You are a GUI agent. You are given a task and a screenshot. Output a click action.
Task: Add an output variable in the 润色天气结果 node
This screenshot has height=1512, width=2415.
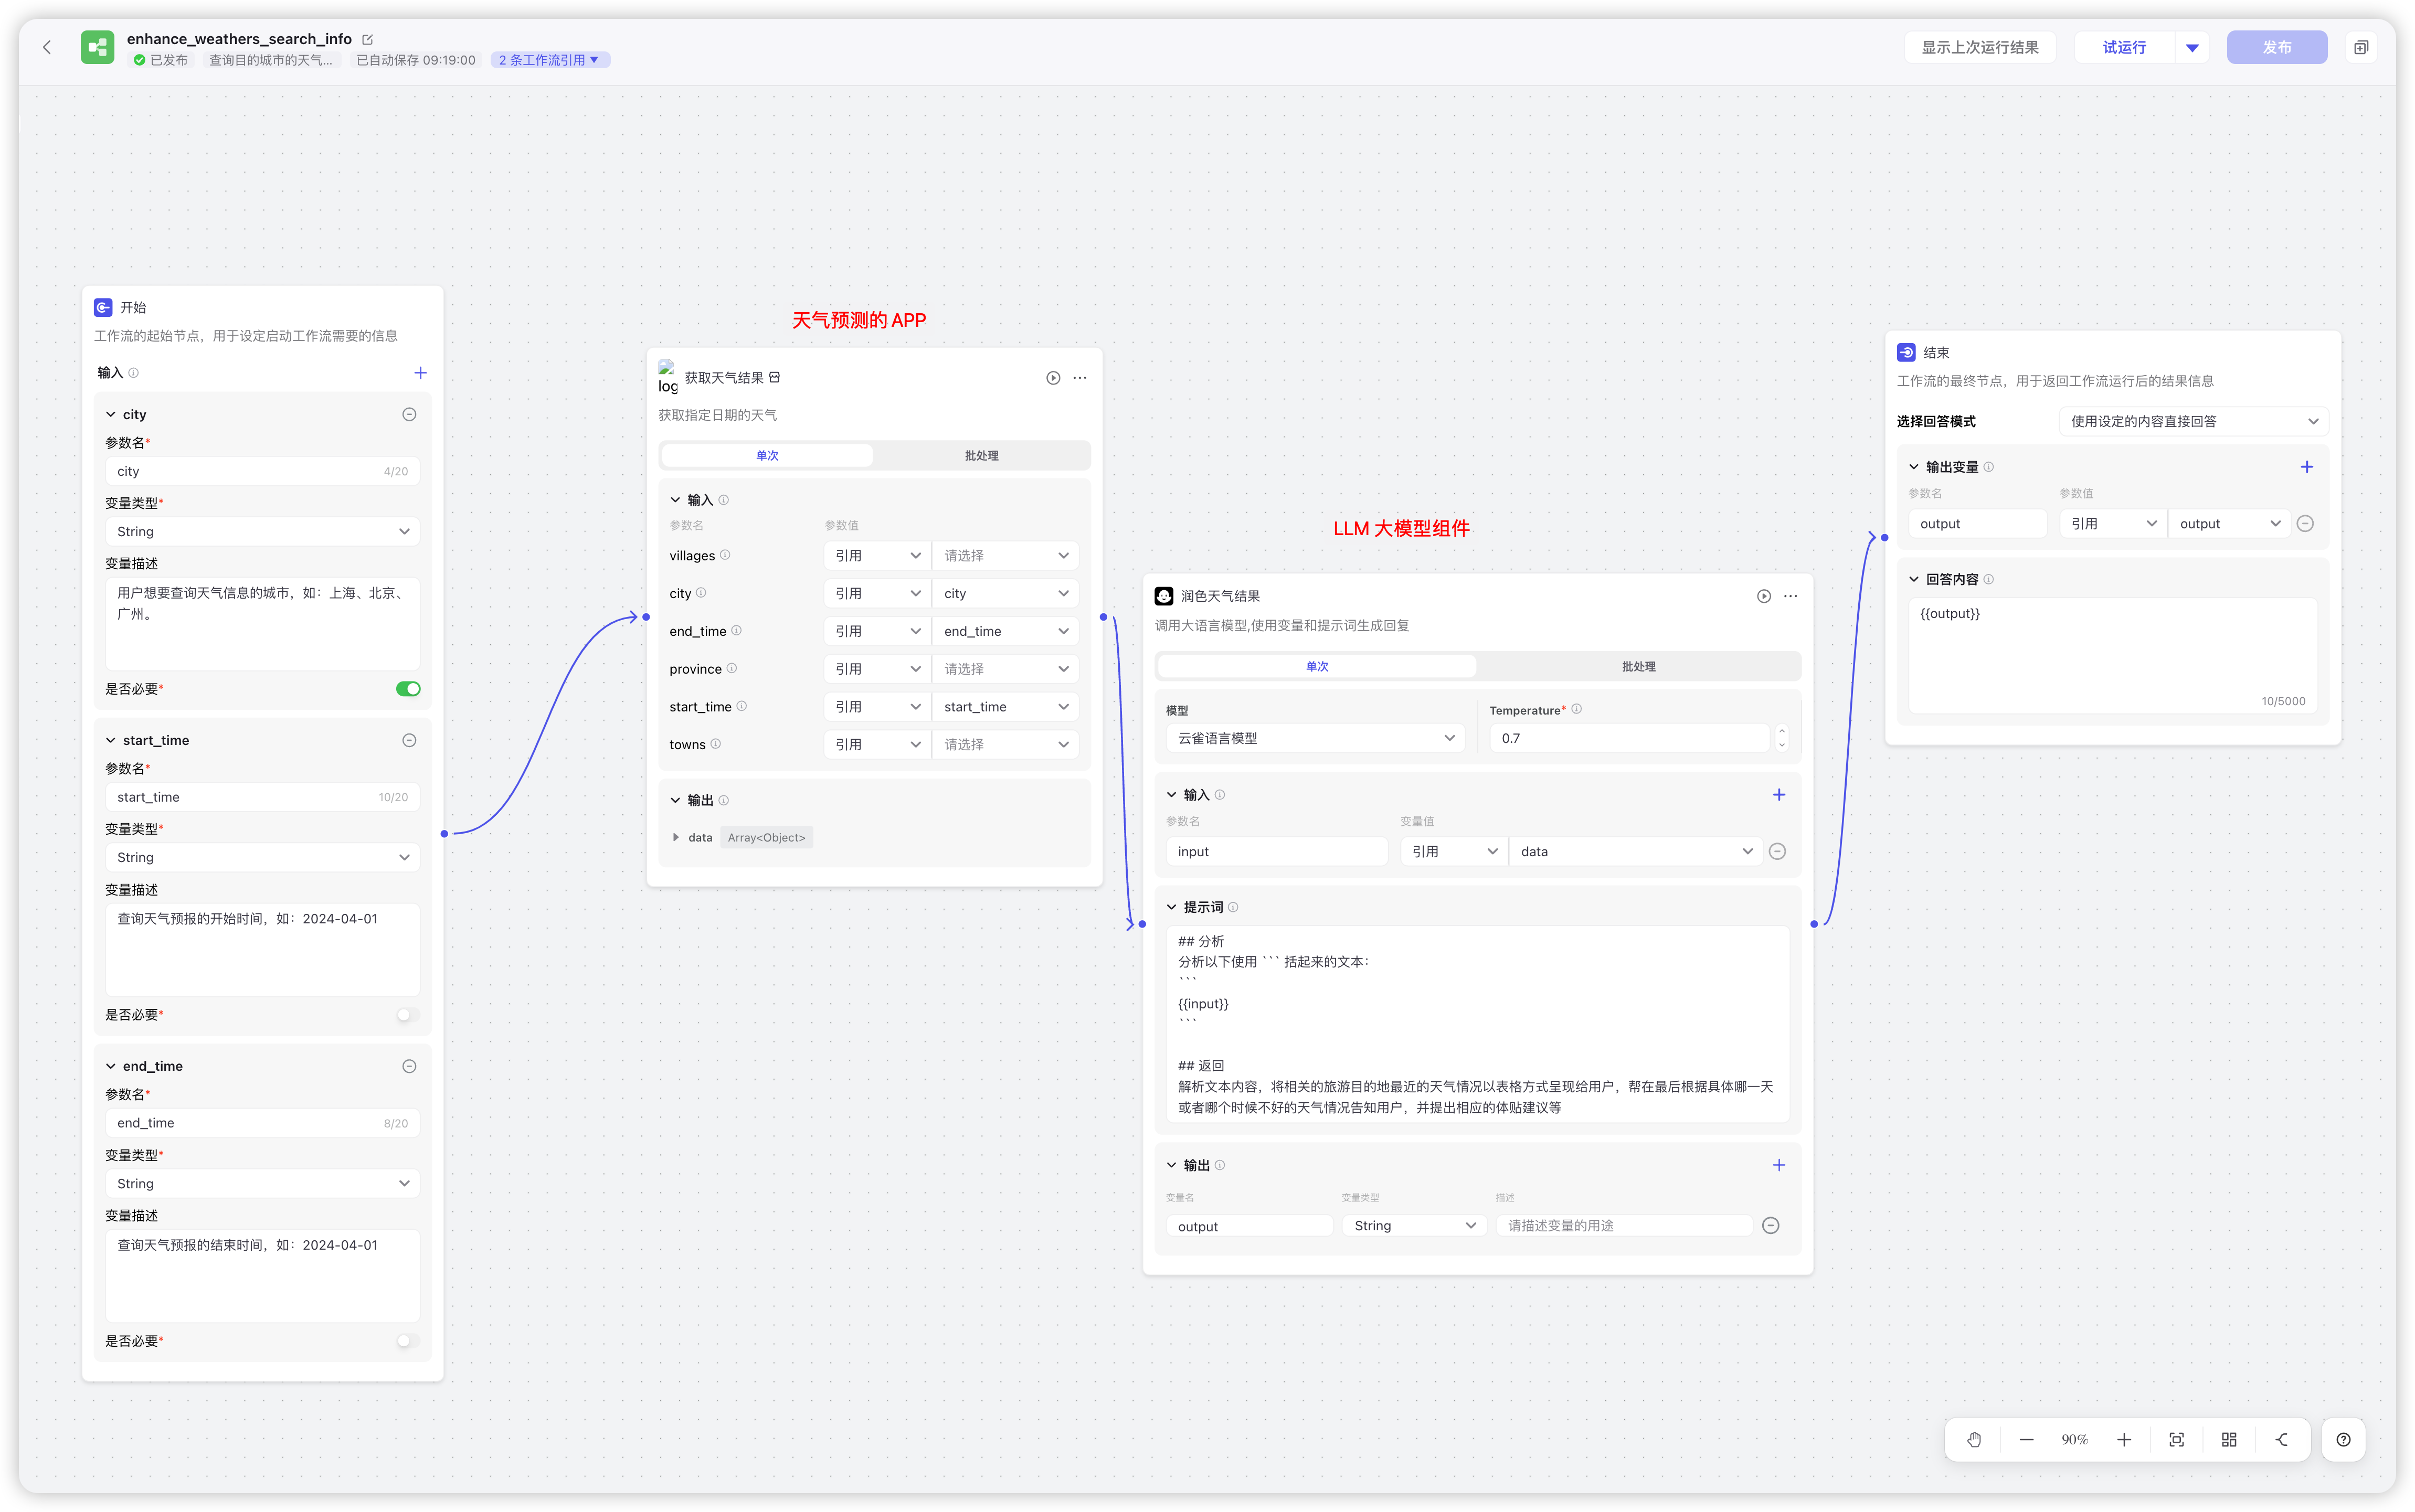[x=1779, y=1165]
